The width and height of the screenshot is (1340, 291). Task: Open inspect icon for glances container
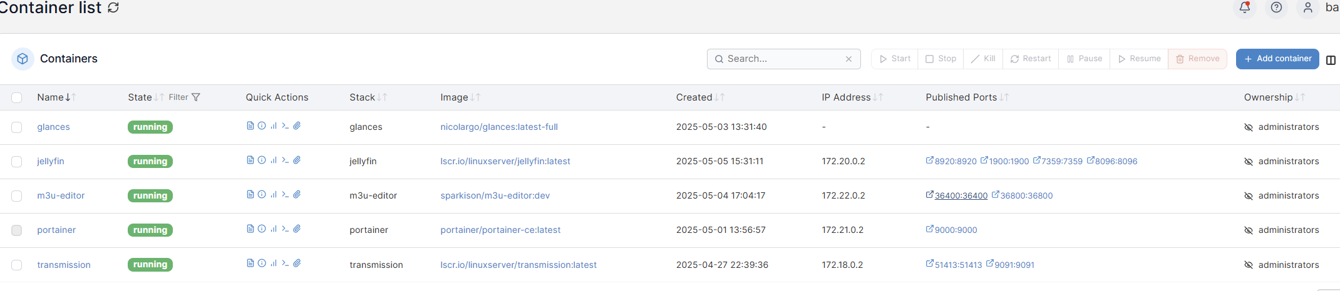coord(262,126)
